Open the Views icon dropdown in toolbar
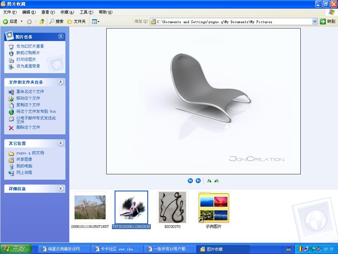The height and width of the screenshot is (254, 338). pos(96,21)
